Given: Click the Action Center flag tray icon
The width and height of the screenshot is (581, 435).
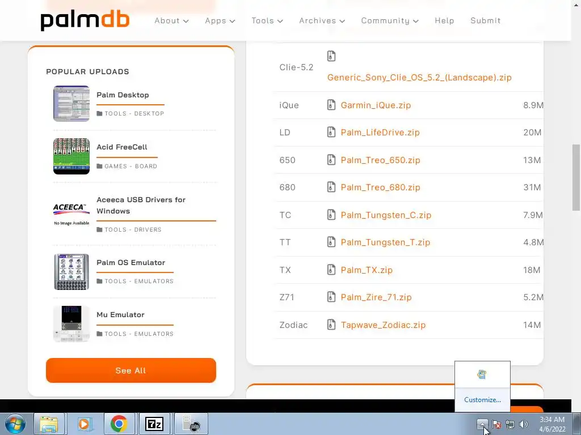Looking at the screenshot, I should [496, 424].
